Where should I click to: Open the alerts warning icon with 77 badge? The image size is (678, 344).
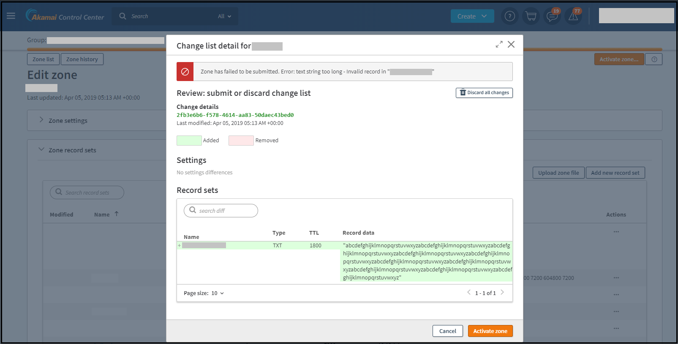pos(573,16)
